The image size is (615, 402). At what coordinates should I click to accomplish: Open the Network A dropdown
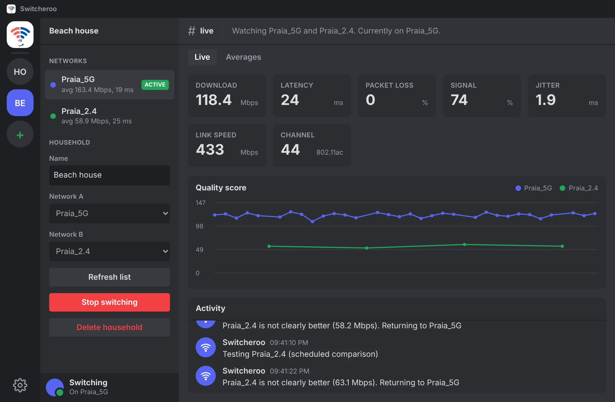coord(110,214)
